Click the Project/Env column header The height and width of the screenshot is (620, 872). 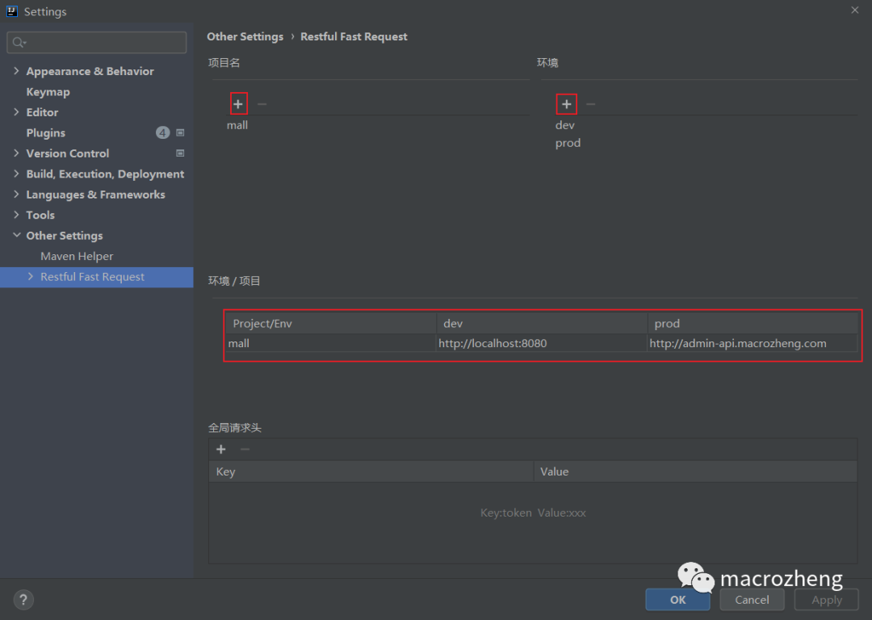[330, 323]
